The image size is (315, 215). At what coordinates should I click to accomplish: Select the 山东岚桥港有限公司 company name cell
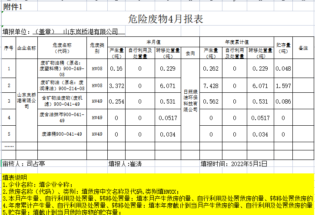tap(27, 101)
